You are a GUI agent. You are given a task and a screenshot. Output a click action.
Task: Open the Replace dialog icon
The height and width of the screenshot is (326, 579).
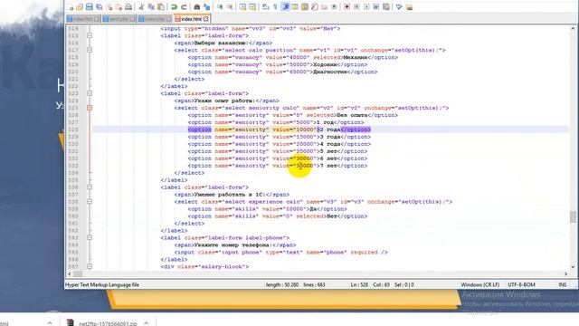tap(207, 7)
